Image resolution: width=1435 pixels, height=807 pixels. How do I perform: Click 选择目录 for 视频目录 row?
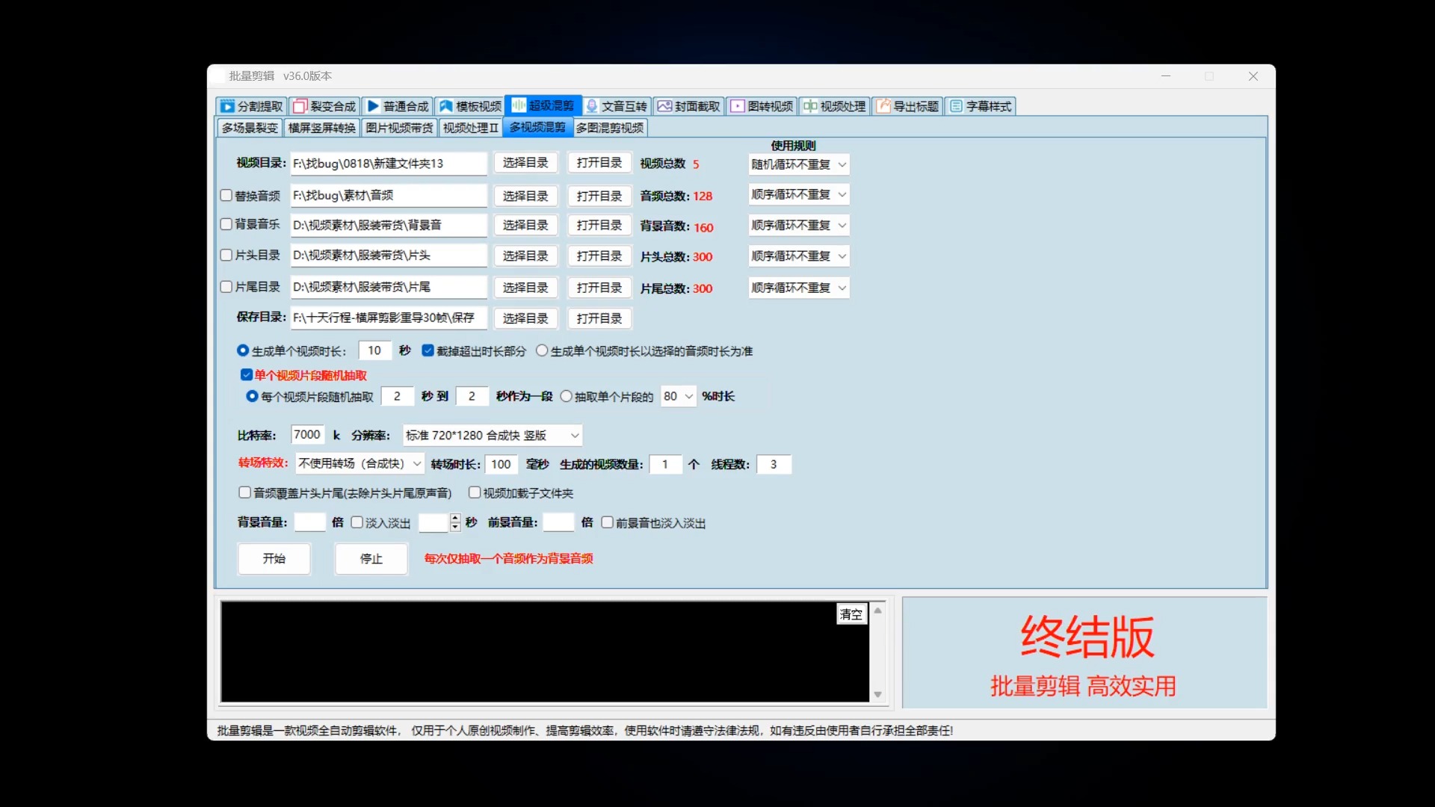[525, 163]
